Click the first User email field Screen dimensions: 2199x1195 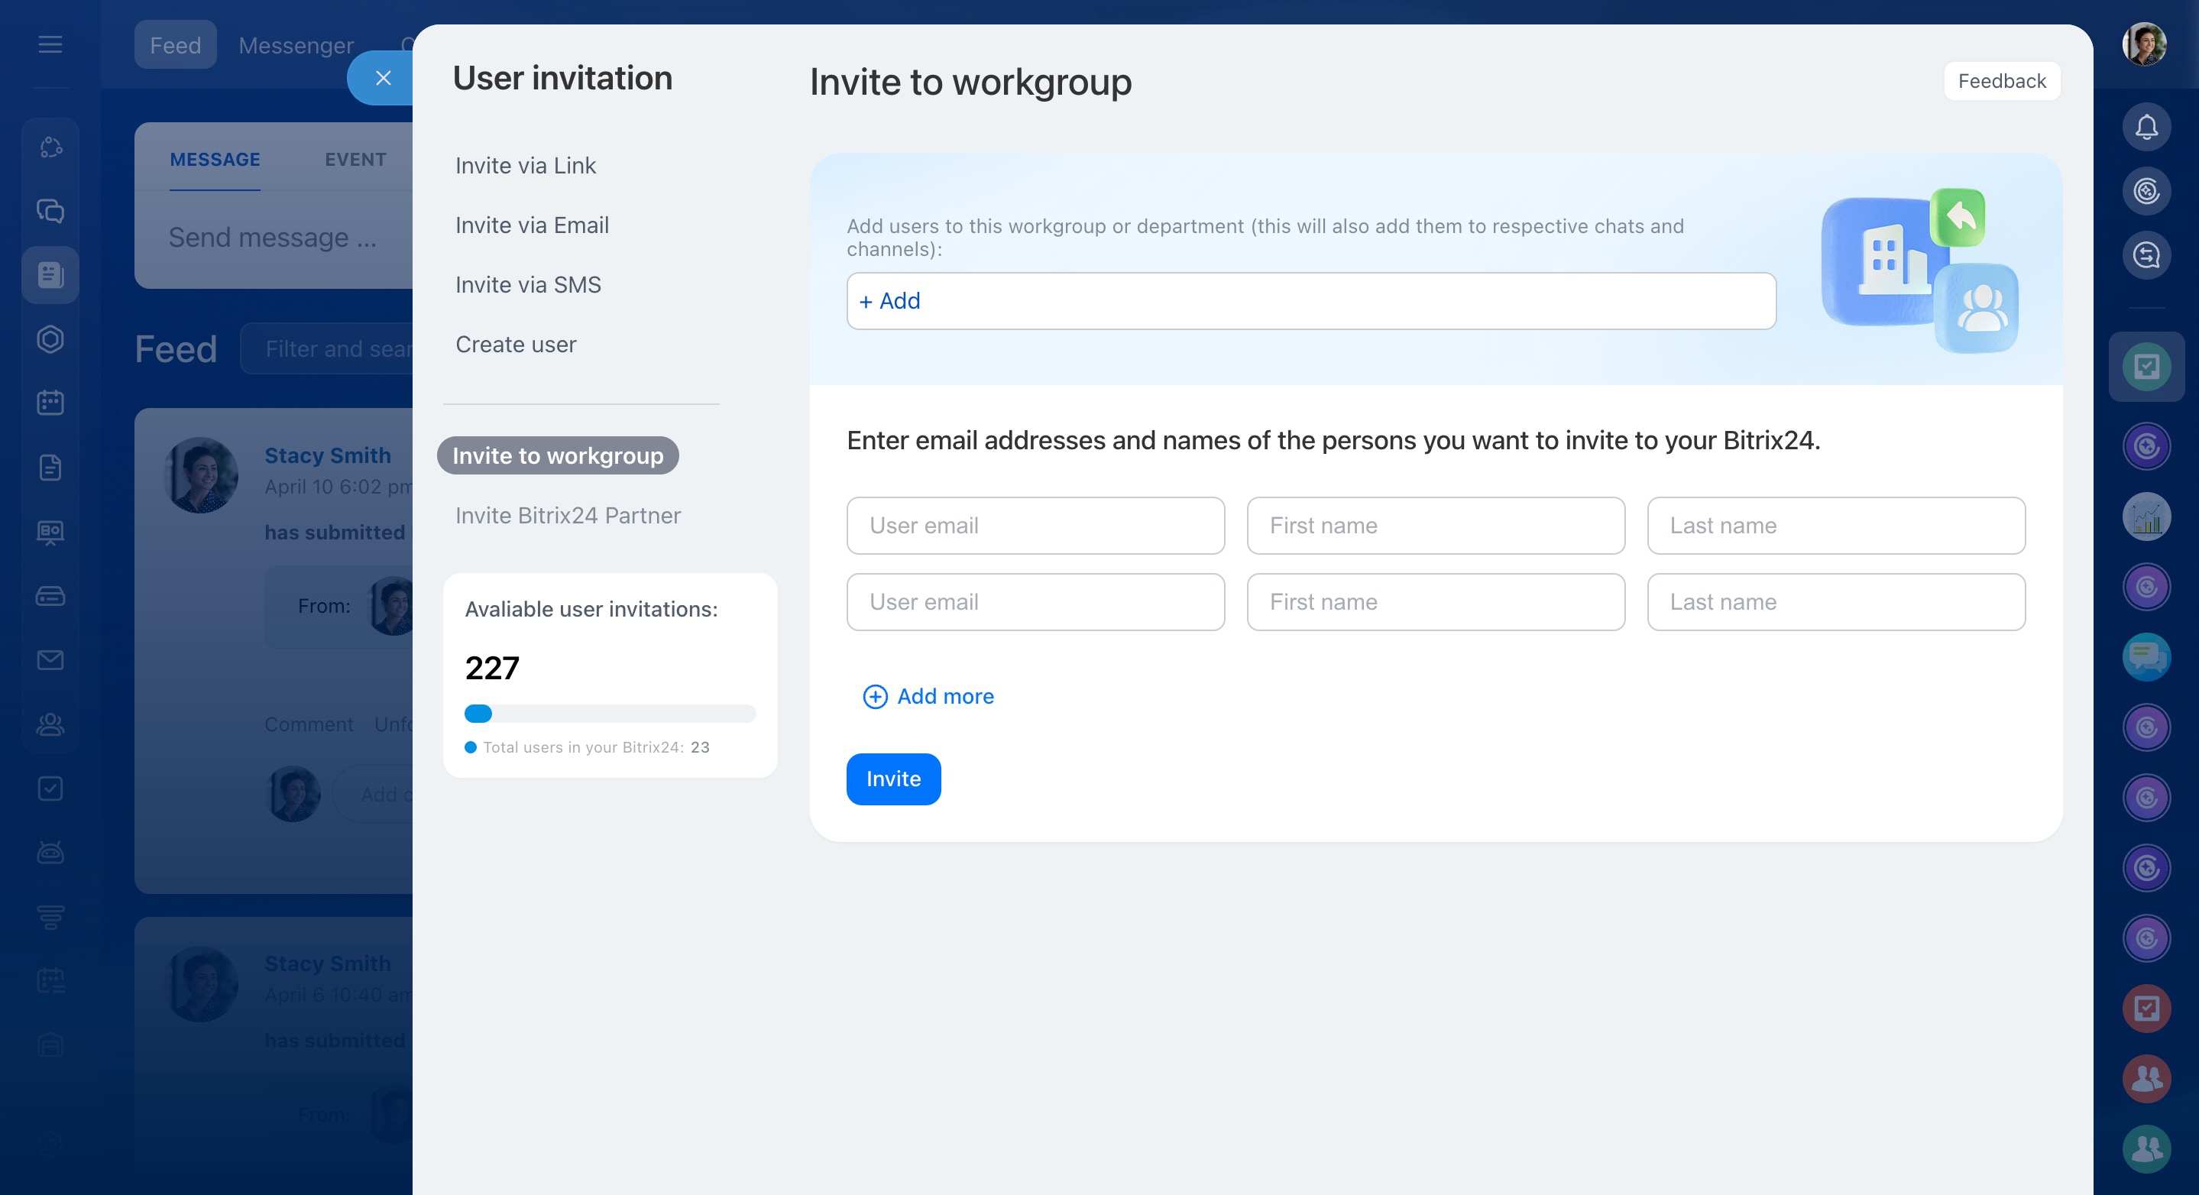pos(1035,526)
